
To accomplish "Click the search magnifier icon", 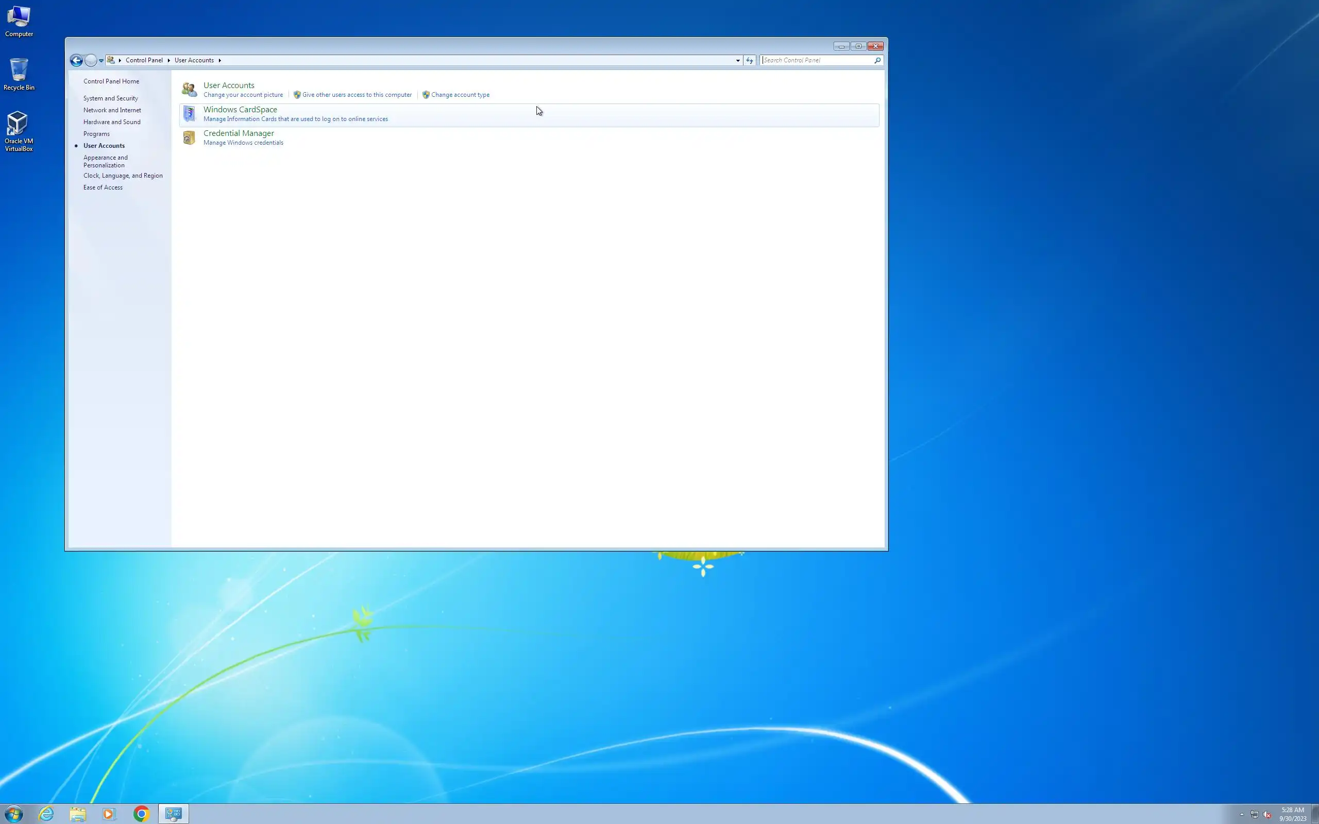I will (x=877, y=60).
